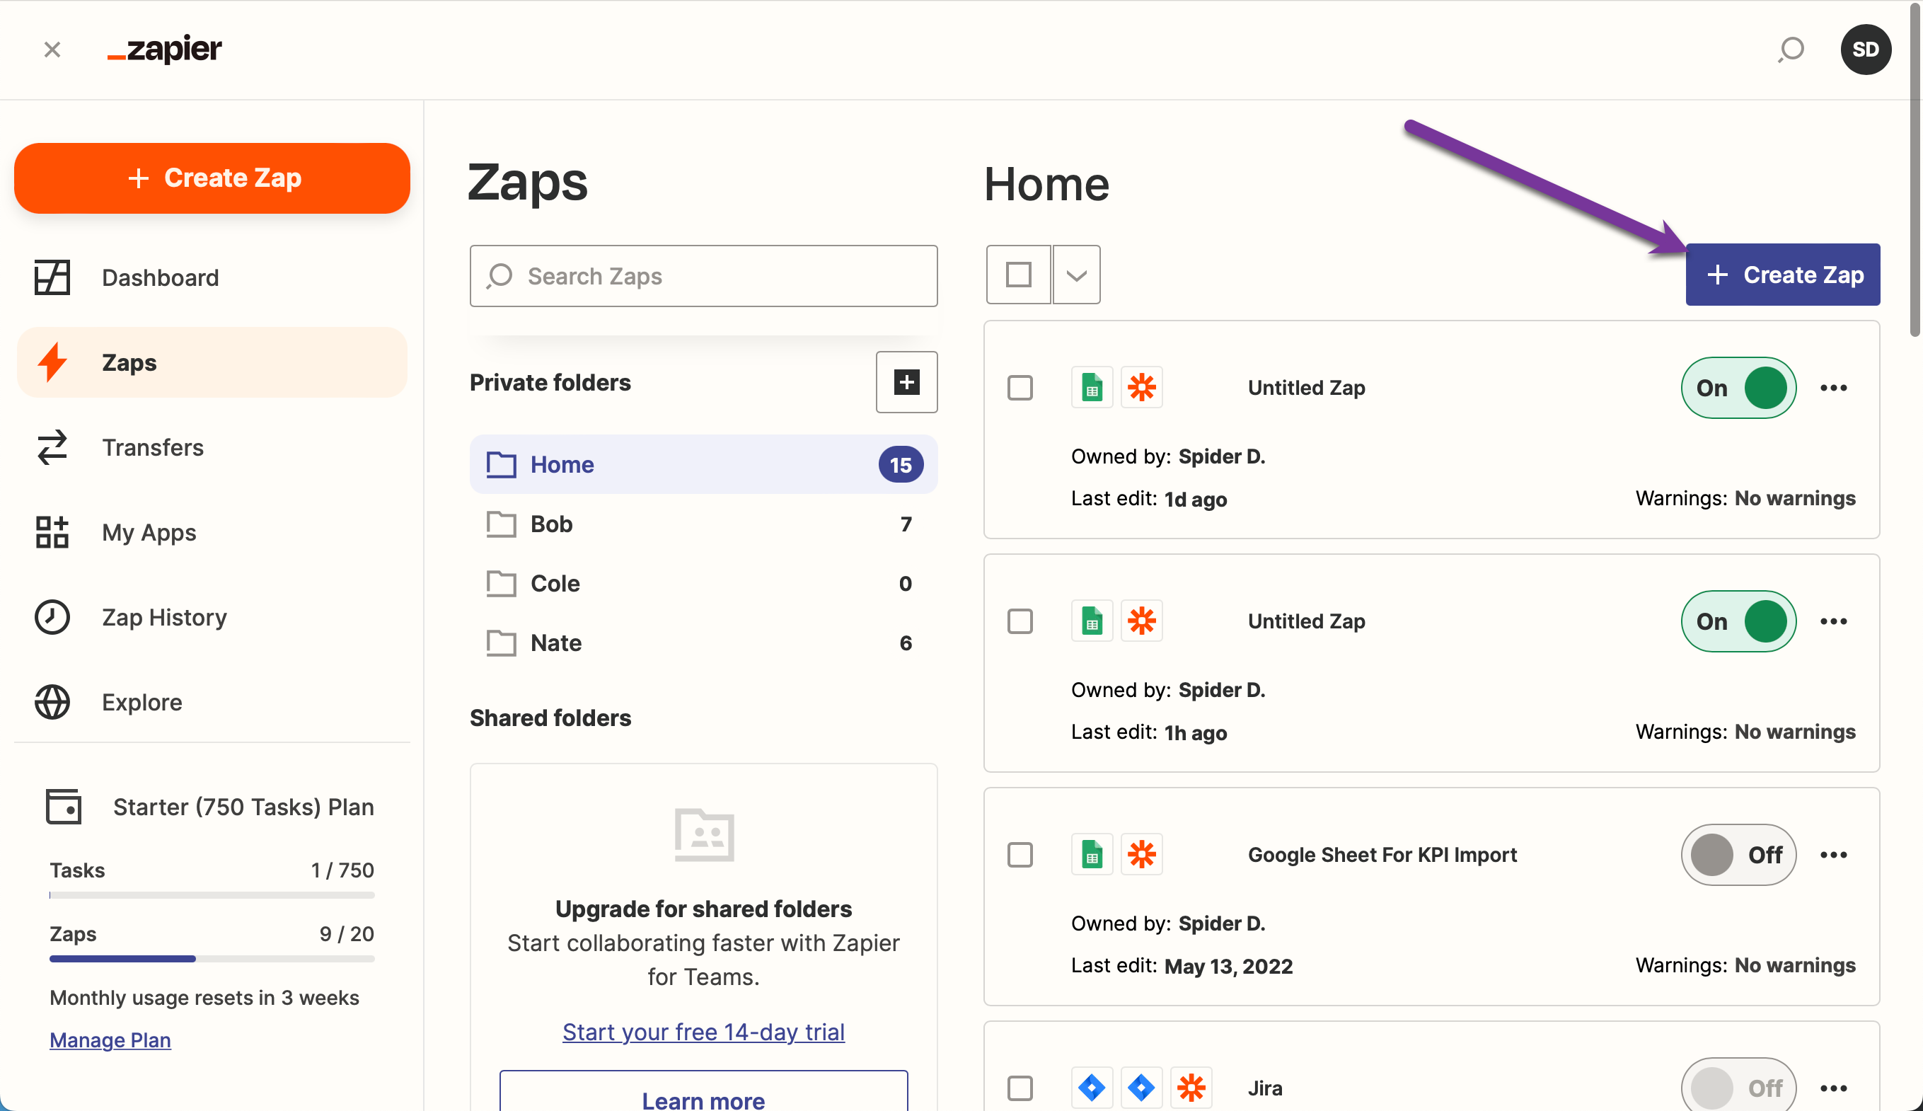
Task: Click the Transfers arrows icon
Action: [52, 447]
